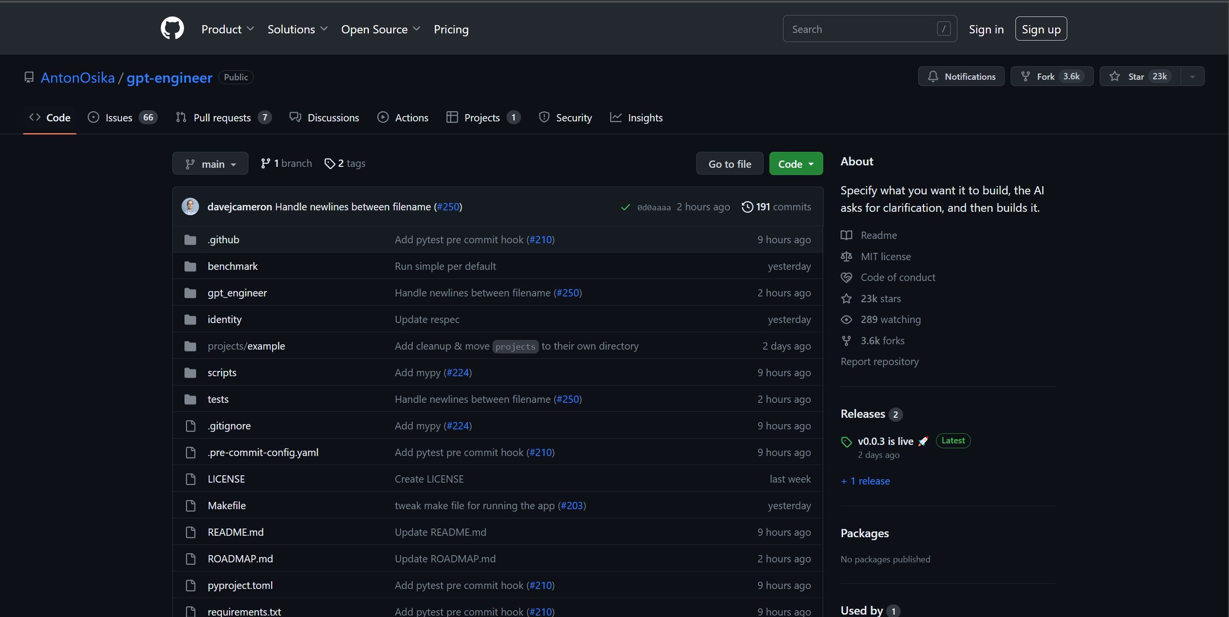The width and height of the screenshot is (1229, 617).
Task: Click the fork icon in repository stats
Action: point(846,340)
